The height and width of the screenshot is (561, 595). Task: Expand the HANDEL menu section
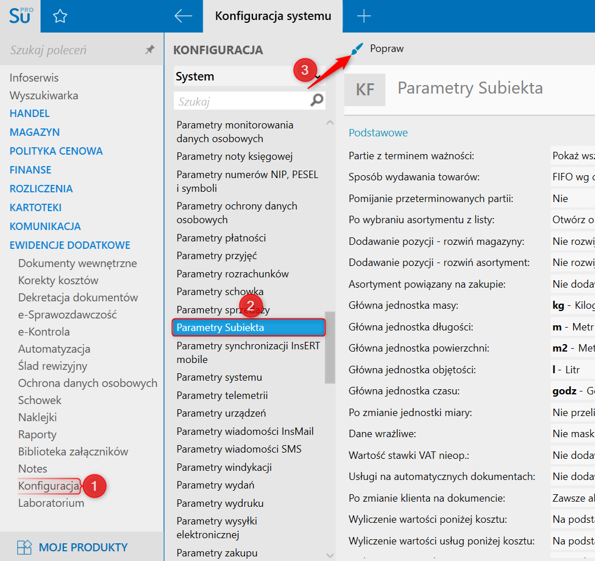(x=30, y=114)
